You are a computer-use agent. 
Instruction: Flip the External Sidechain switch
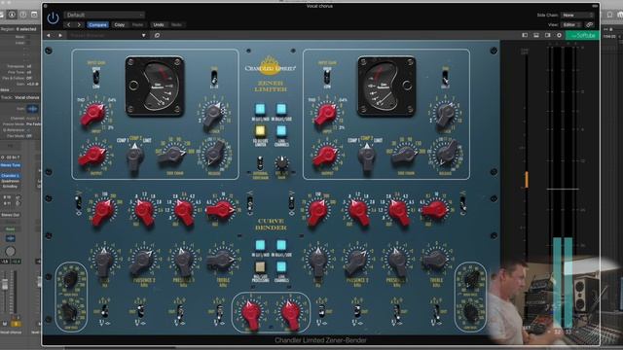[x=260, y=163]
